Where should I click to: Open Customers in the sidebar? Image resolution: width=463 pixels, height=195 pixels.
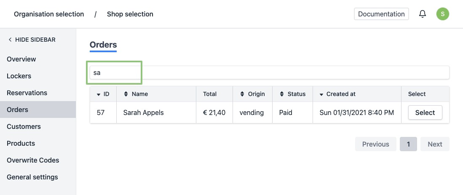tap(24, 126)
